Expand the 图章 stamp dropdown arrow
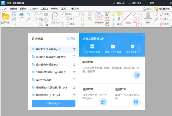Image resolution: width=172 pixels, height=116 pixels. (148, 25)
